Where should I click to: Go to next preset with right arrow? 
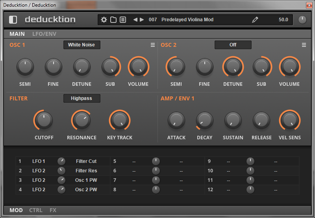142,20
